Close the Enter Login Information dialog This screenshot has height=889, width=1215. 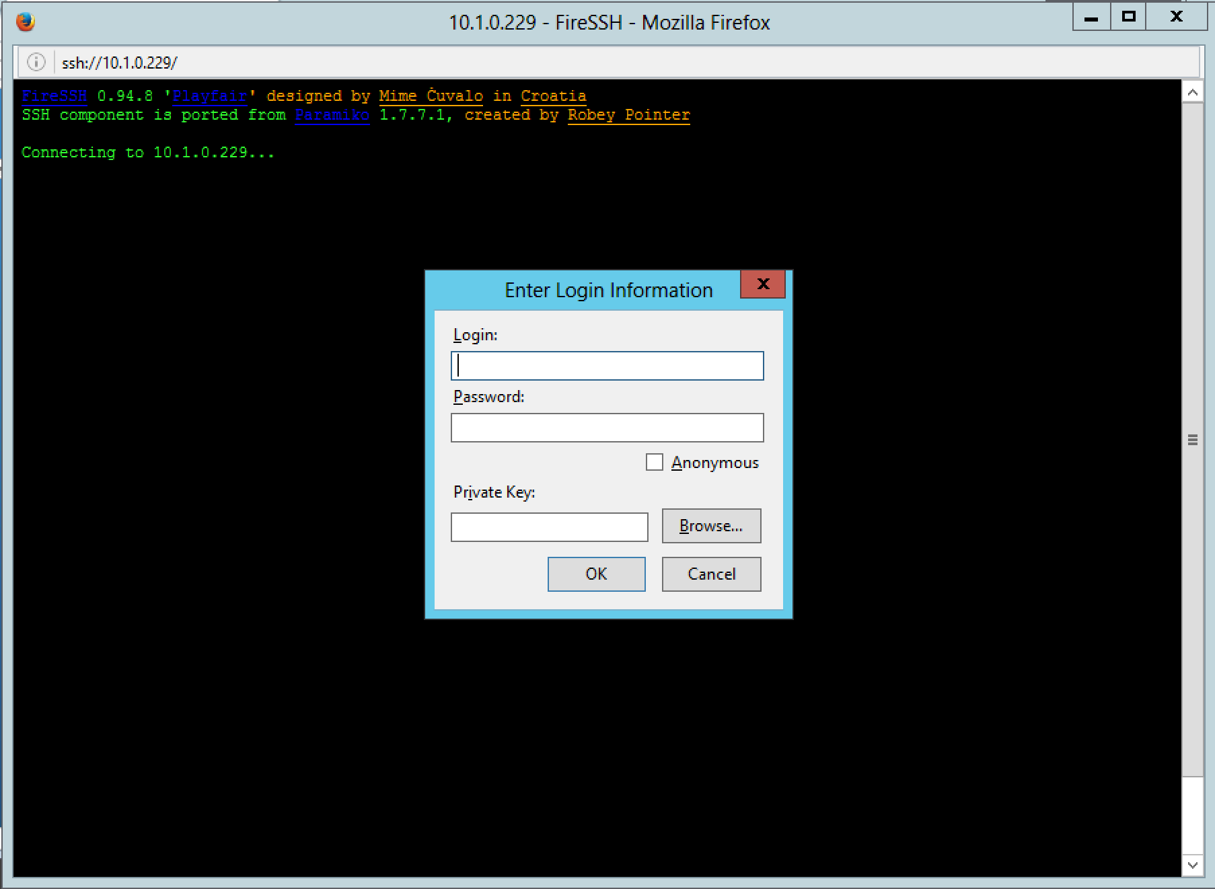(x=763, y=284)
